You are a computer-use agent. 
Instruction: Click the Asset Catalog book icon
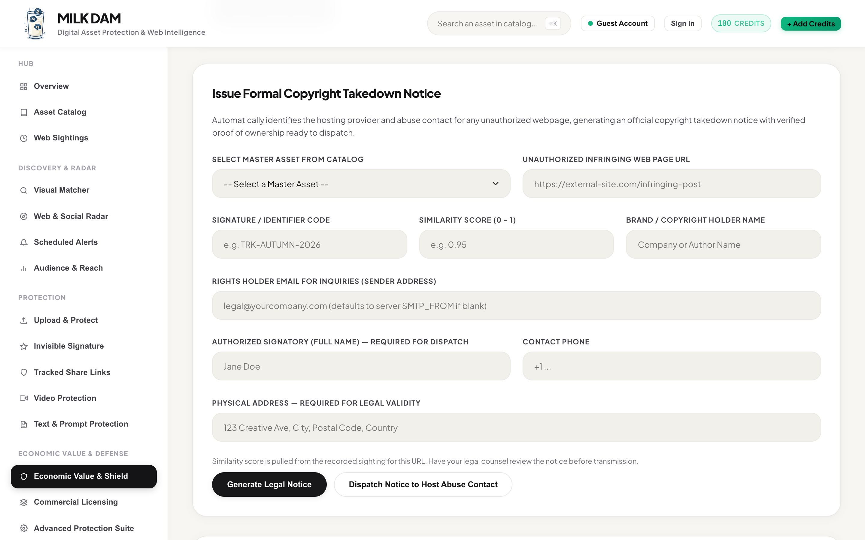click(24, 112)
